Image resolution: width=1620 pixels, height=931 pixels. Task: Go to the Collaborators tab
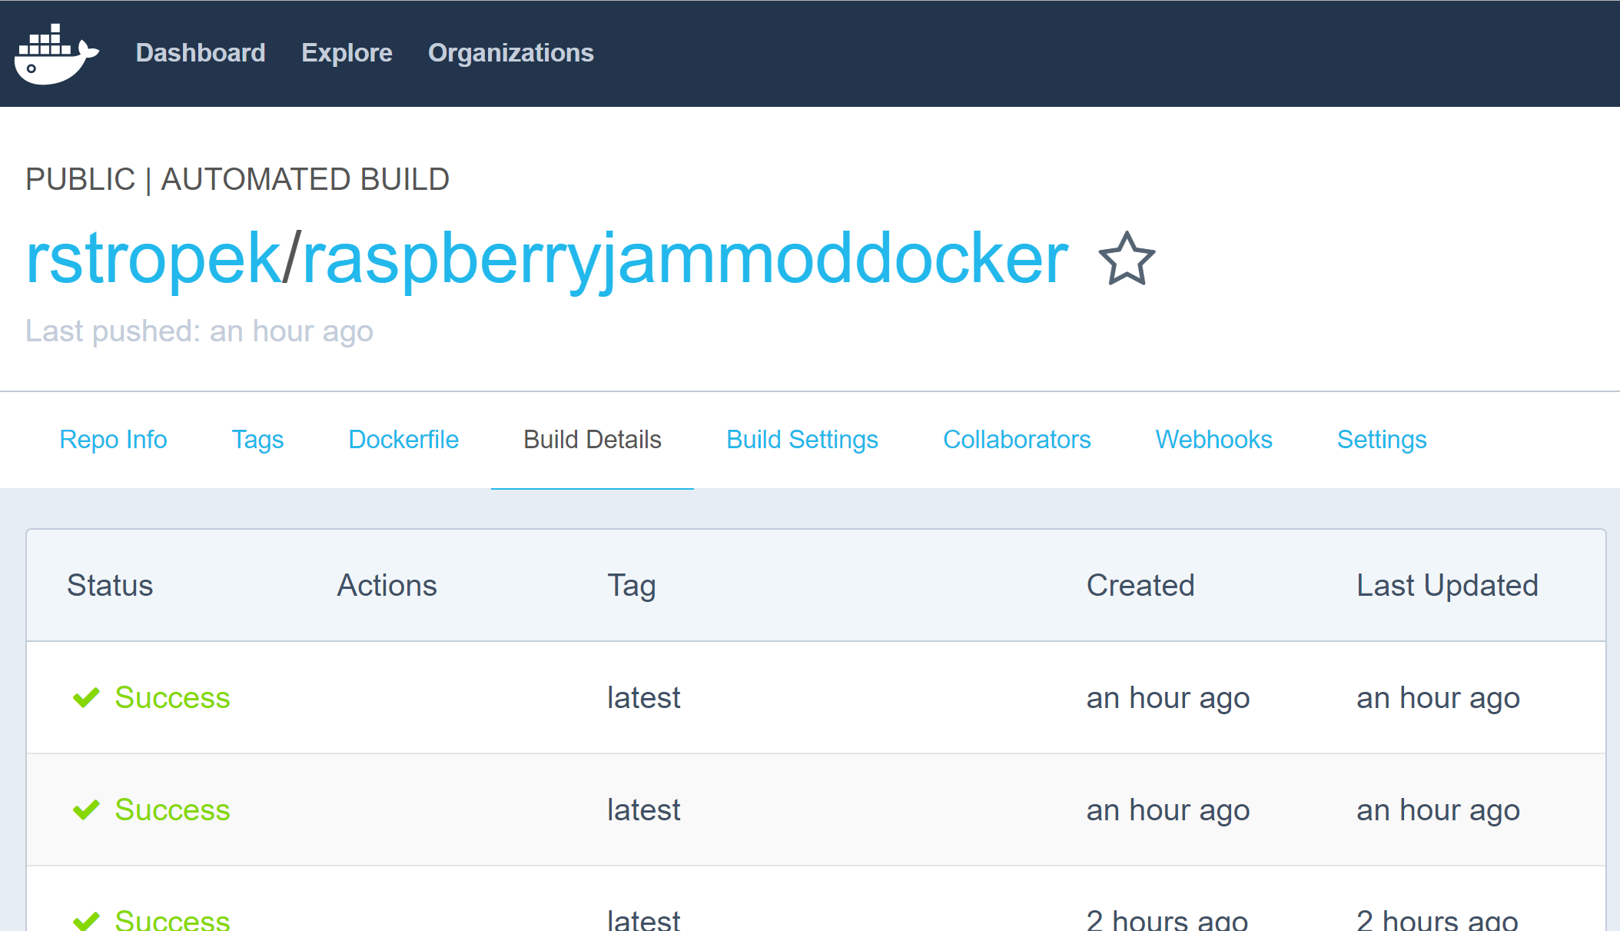[x=1017, y=439]
